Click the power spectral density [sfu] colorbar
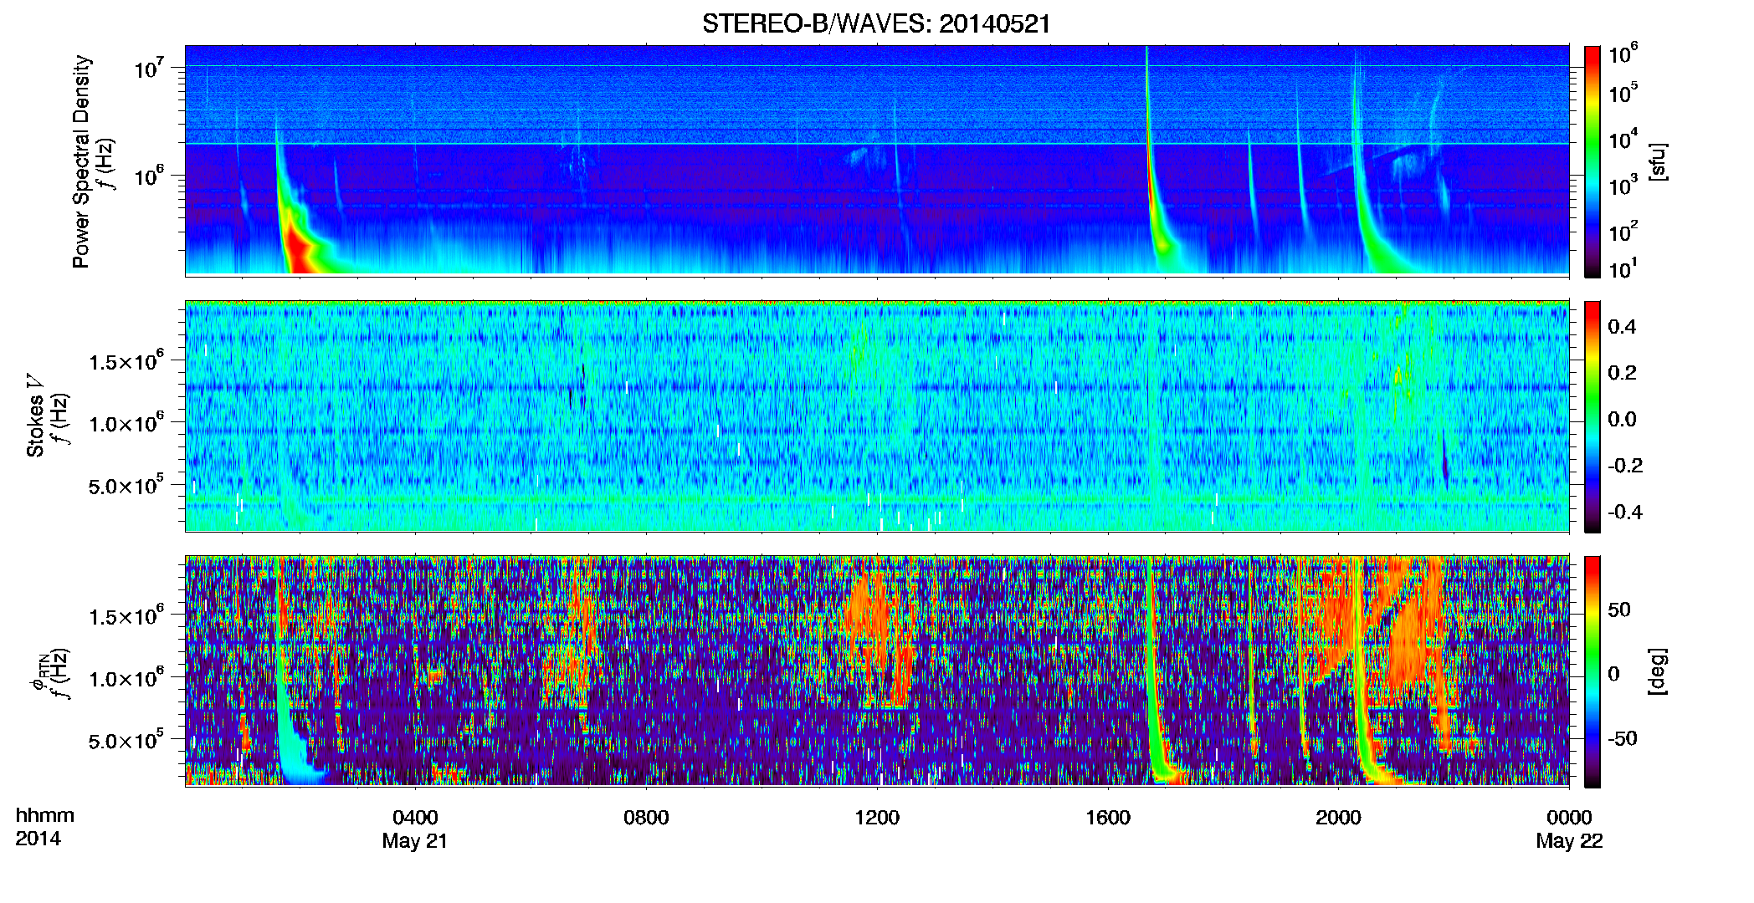This screenshot has height=903, width=1754. [x=1592, y=161]
